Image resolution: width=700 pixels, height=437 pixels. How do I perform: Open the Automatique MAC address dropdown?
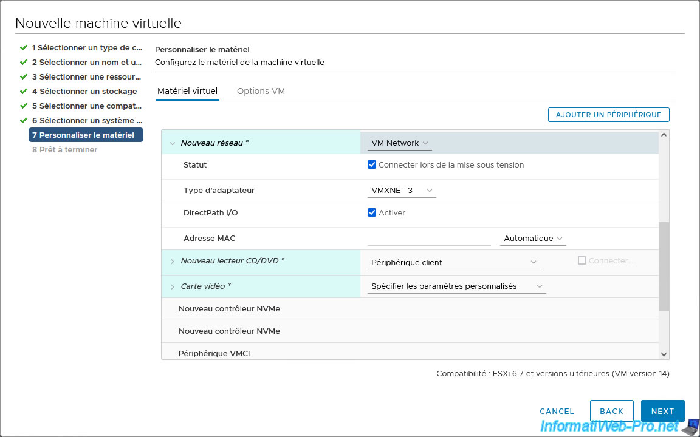(x=532, y=239)
